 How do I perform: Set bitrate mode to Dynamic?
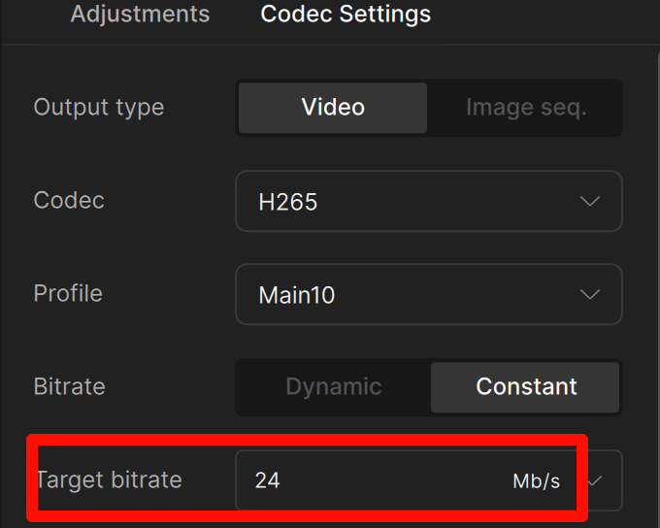pyautogui.click(x=333, y=386)
